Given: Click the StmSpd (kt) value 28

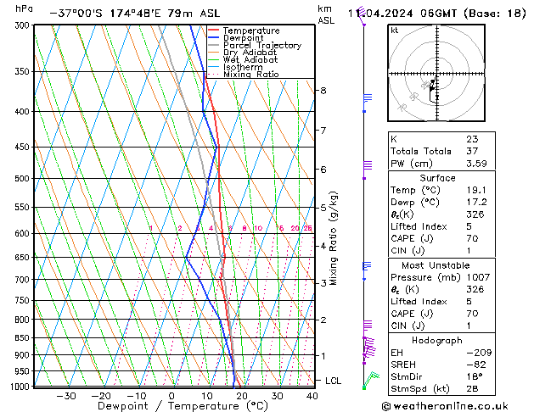Looking at the screenshot, I should 472,388.
